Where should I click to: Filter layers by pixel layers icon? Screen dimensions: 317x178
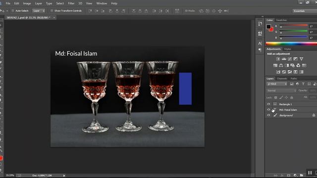292,84
